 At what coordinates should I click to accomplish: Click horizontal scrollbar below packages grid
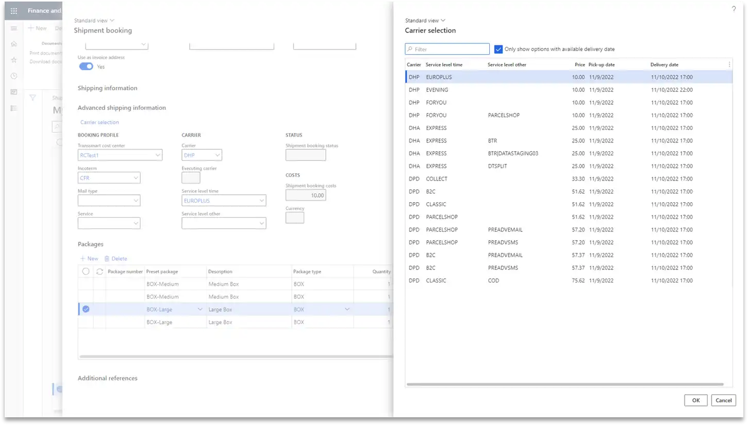(x=236, y=357)
